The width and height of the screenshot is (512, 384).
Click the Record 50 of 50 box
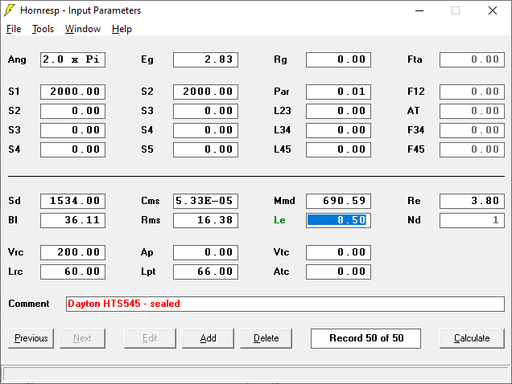click(x=365, y=338)
